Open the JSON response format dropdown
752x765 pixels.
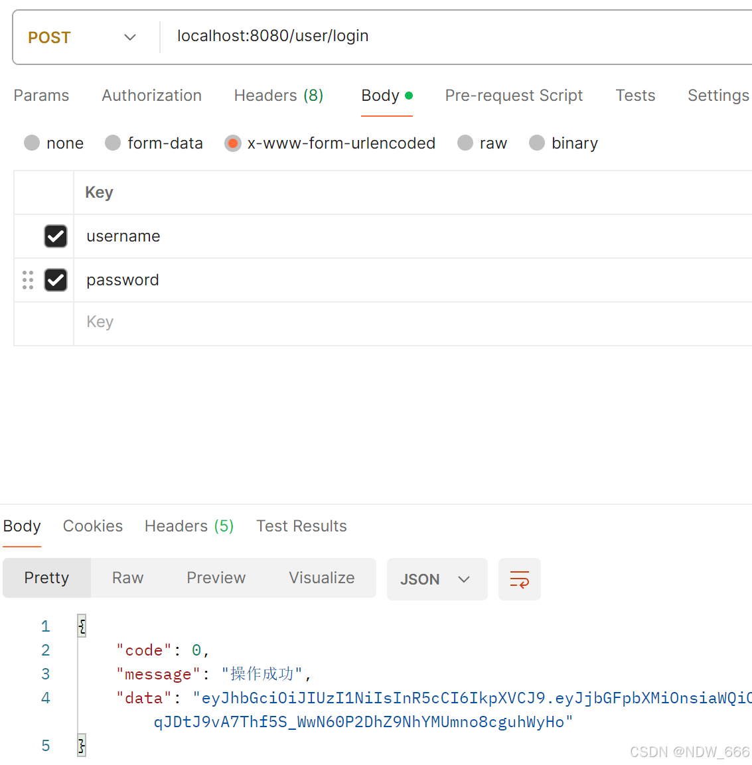click(437, 579)
